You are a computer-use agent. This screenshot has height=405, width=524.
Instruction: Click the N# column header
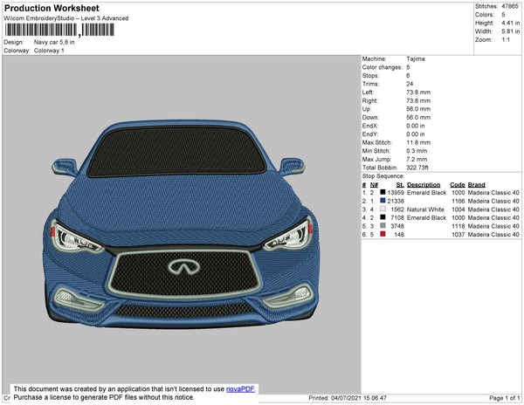pos(374,184)
